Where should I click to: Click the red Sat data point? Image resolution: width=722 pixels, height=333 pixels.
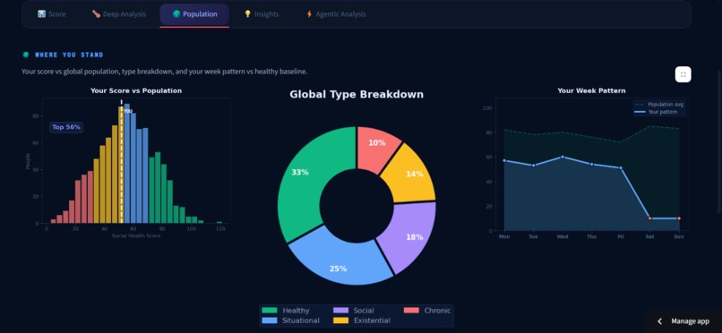pos(649,218)
